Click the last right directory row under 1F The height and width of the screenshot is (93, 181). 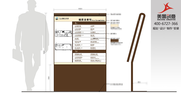tap(98, 61)
